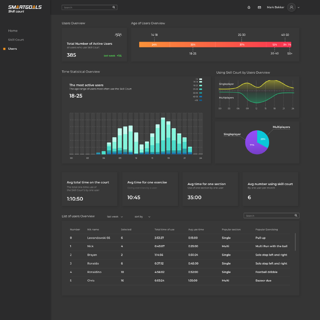320x320 pixels.
Task: Open Skill Court in sidebar
Action: tap(16, 40)
